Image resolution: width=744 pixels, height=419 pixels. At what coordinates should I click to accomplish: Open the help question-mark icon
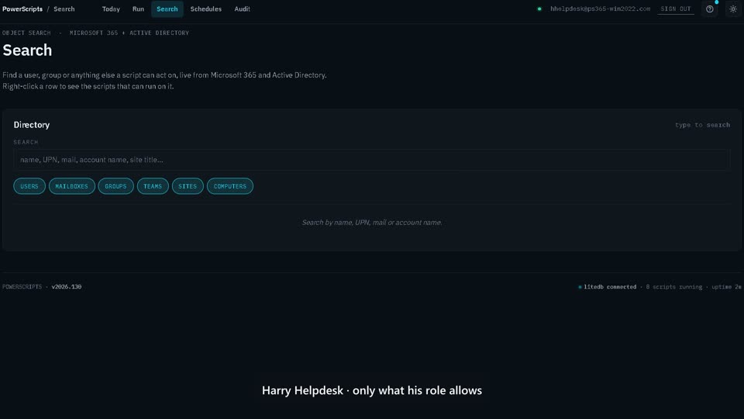709,9
